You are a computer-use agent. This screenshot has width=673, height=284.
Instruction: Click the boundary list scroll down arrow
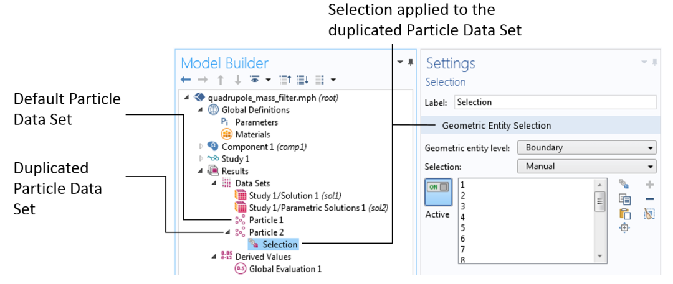[x=599, y=256]
